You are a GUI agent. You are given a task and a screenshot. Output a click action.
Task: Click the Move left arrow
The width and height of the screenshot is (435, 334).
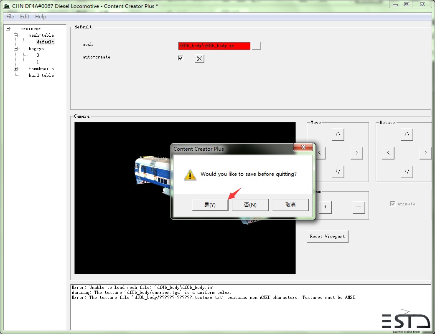tap(321, 153)
